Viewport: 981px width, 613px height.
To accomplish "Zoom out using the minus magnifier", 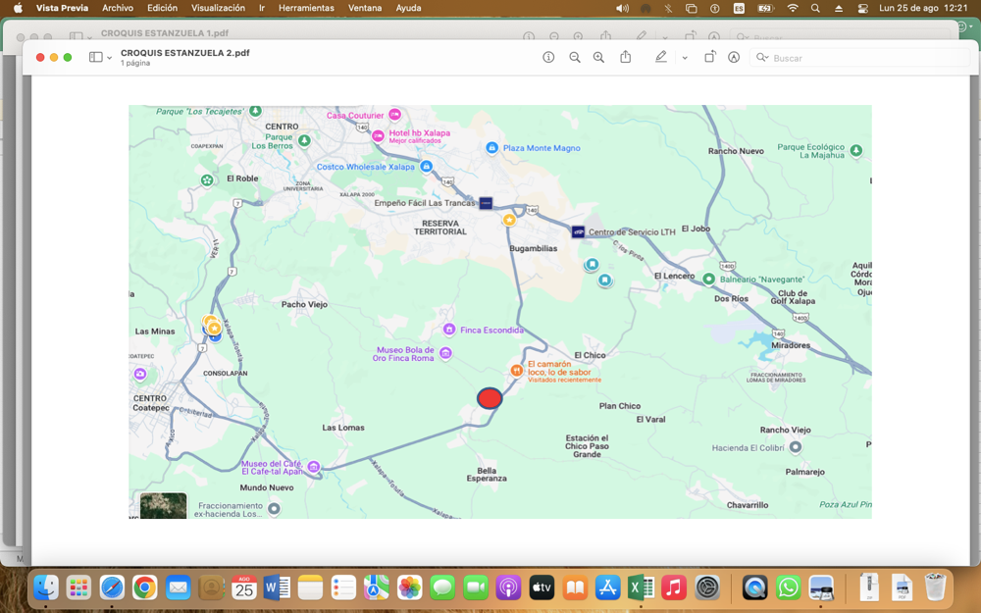I will [x=574, y=58].
